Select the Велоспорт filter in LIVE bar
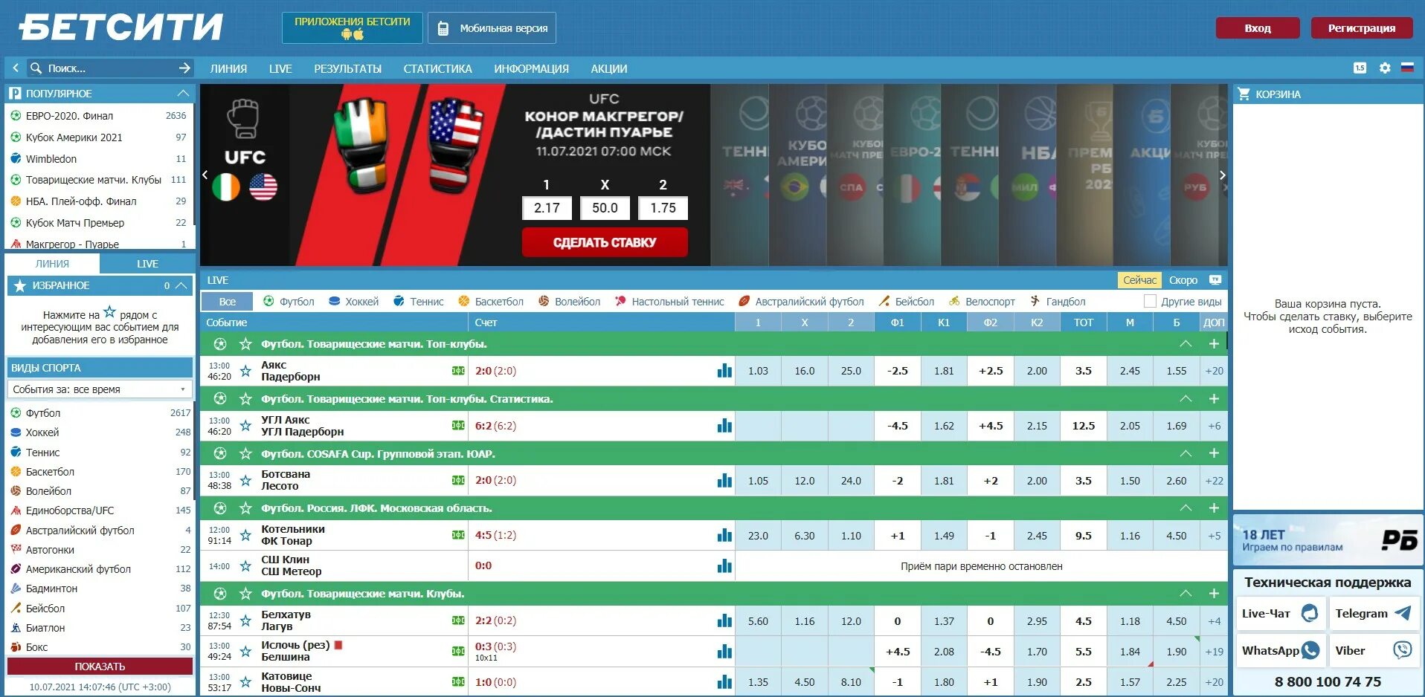1425x697 pixels. (x=982, y=302)
